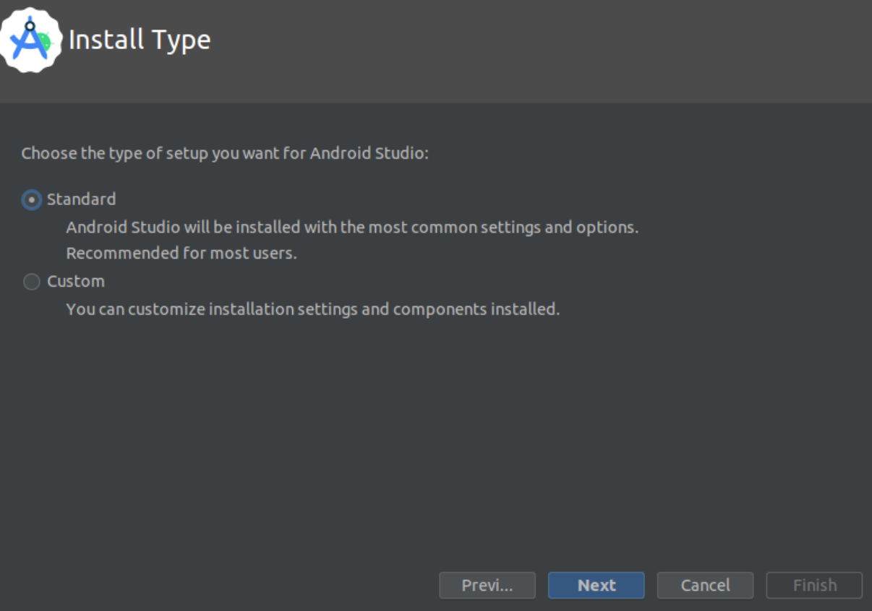This screenshot has width=872, height=611.
Task: Click the "Custom" option label
Action: coord(76,281)
